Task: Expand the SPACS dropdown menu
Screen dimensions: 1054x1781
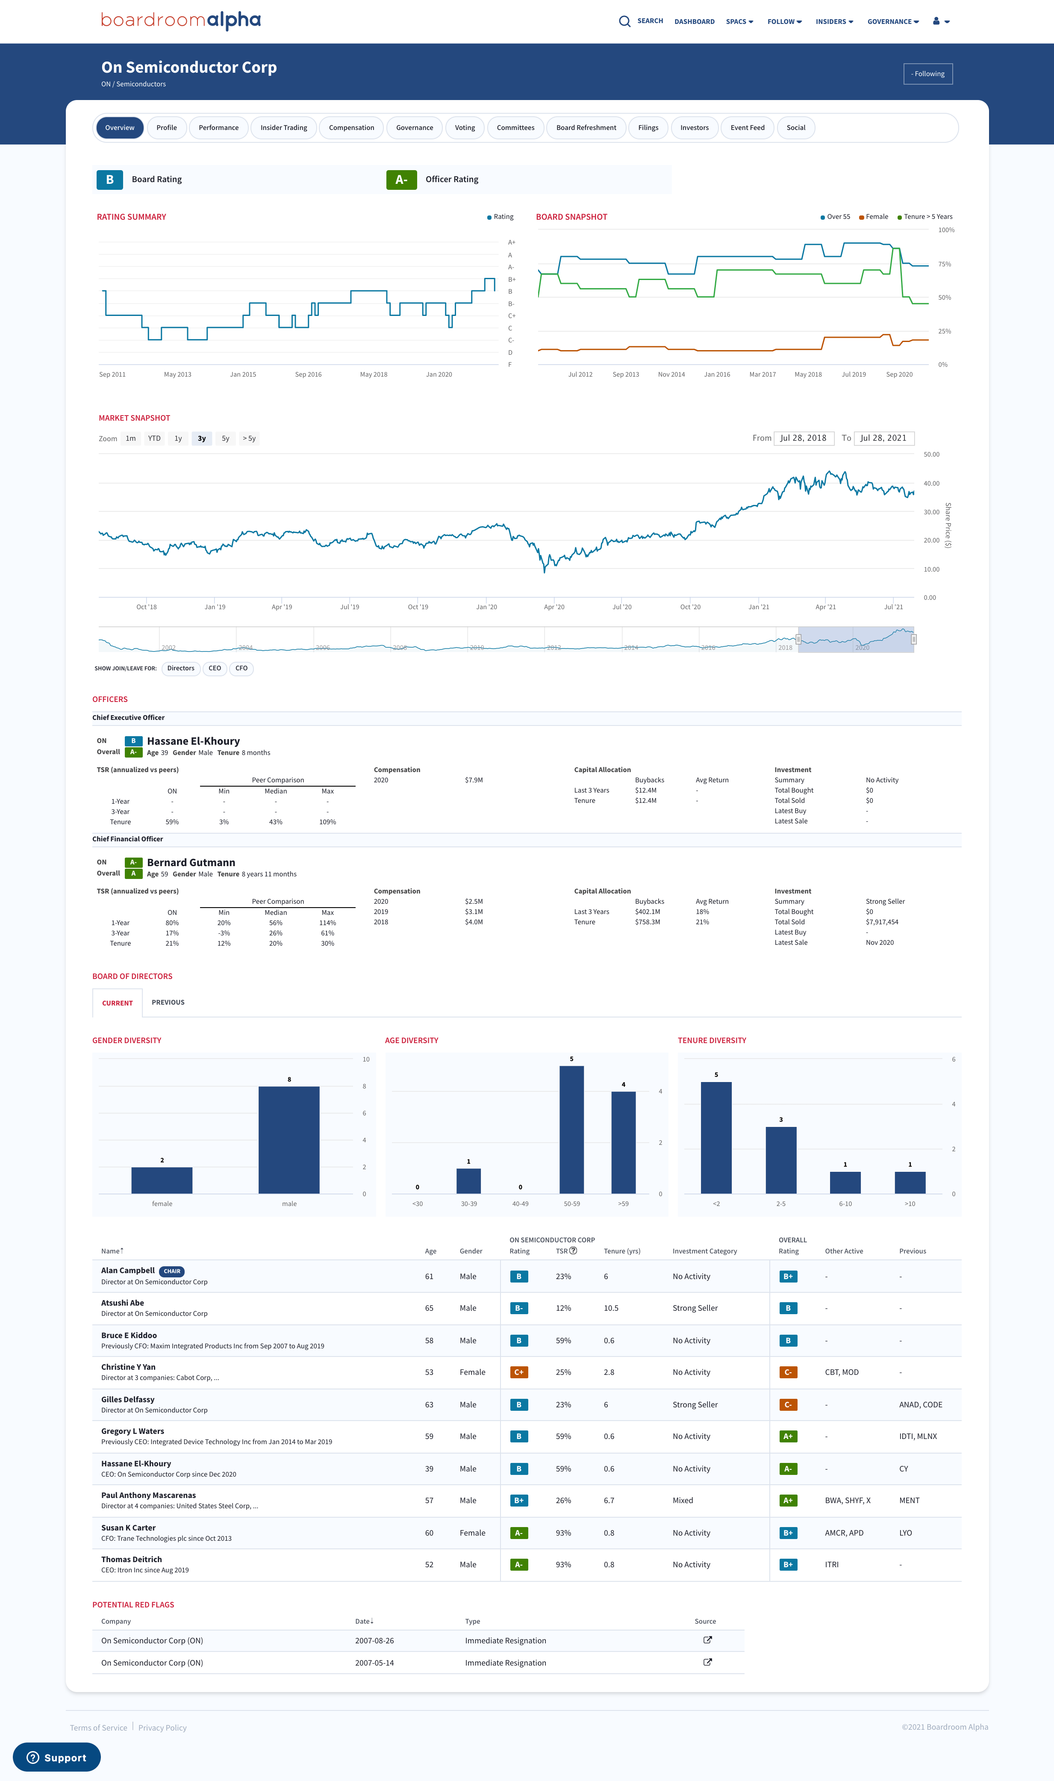Action: point(739,21)
